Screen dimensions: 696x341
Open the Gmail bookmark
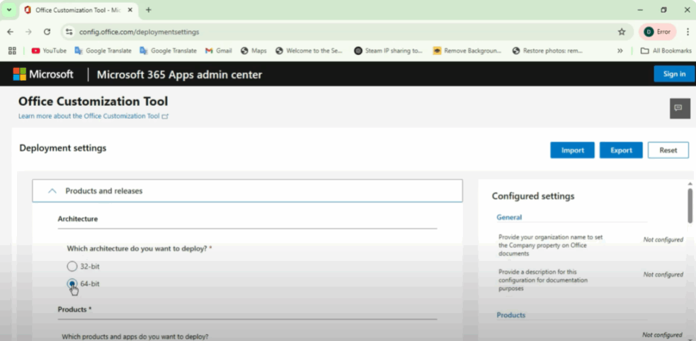click(x=218, y=50)
